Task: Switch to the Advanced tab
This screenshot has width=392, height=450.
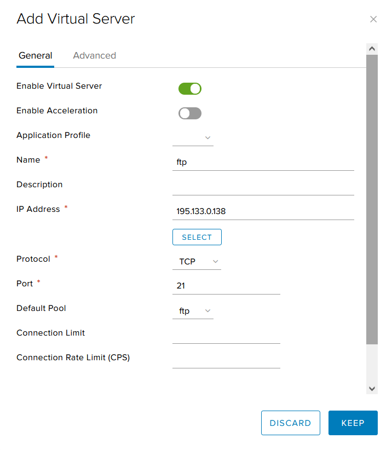Action: pyautogui.click(x=94, y=55)
